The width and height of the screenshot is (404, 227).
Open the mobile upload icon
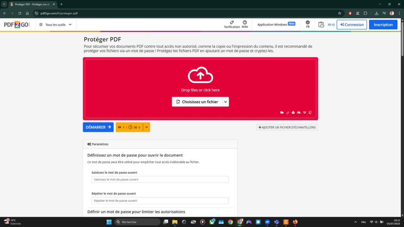(x=310, y=112)
